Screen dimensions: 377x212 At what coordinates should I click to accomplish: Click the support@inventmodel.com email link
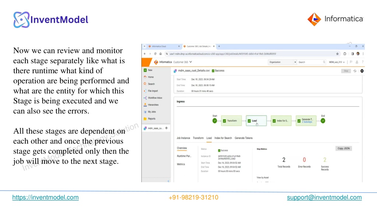[324, 197]
